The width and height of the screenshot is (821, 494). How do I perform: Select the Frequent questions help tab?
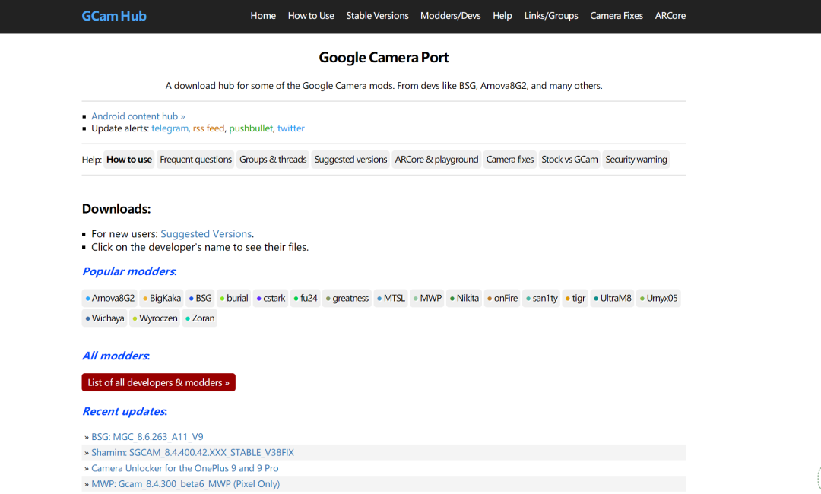pos(195,160)
